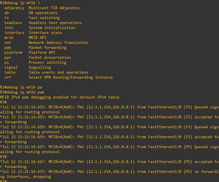Click the last R3# prompt at bottom
The height and width of the screenshot is (182, 219).
tap(3, 181)
